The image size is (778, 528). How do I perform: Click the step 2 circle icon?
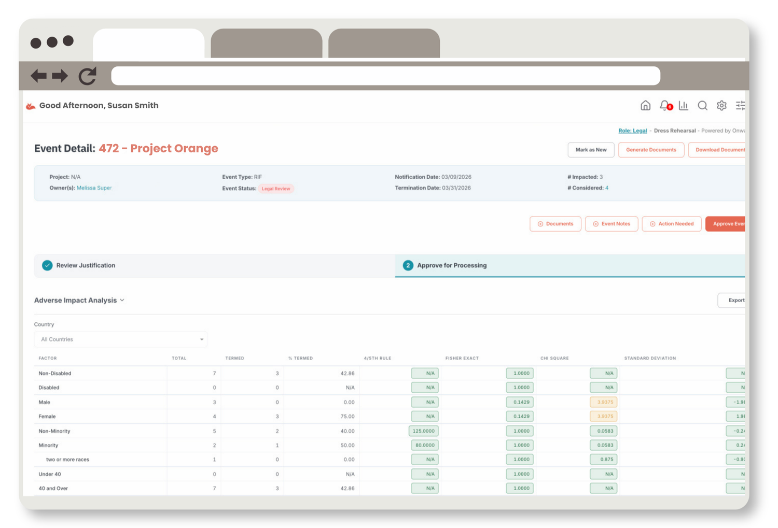click(408, 265)
